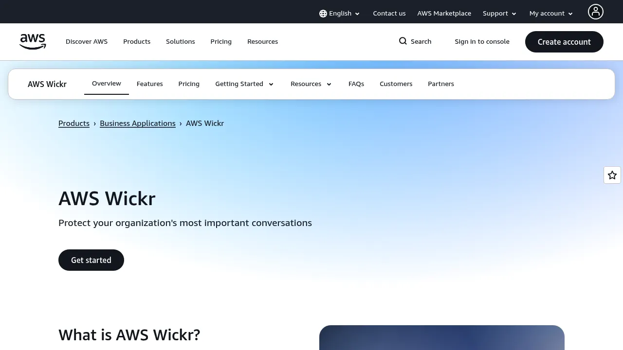This screenshot has height=350, width=623.
Task: Select the Overview tab
Action: point(107,84)
